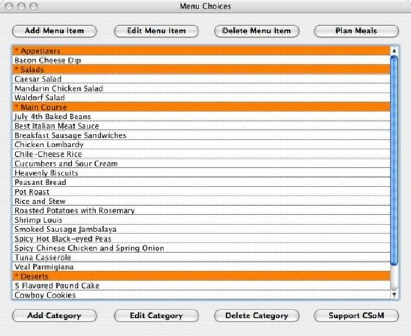Click Delete Menu Item button
Viewport: 411px width, 336px height.
point(256,31)
